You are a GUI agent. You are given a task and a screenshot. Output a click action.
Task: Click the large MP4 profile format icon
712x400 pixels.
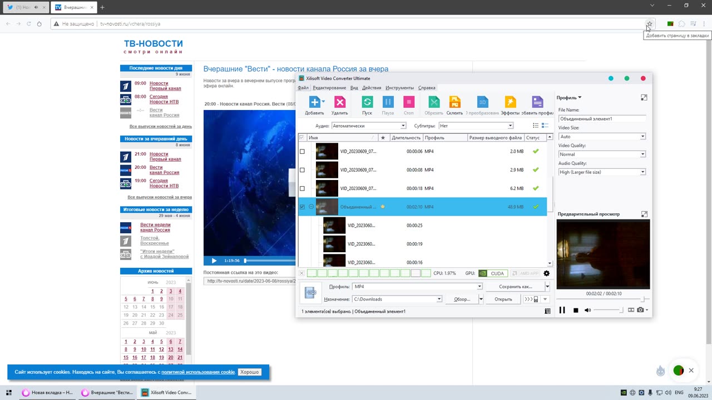pyautogui.click(x=311, y=293)
